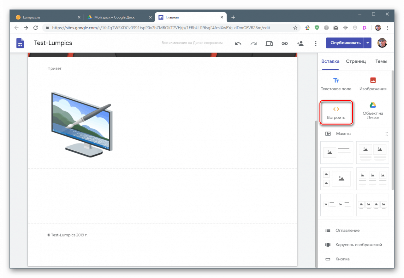Insert Images (Изображения)

pyautogui.click(x=373, y=84)
